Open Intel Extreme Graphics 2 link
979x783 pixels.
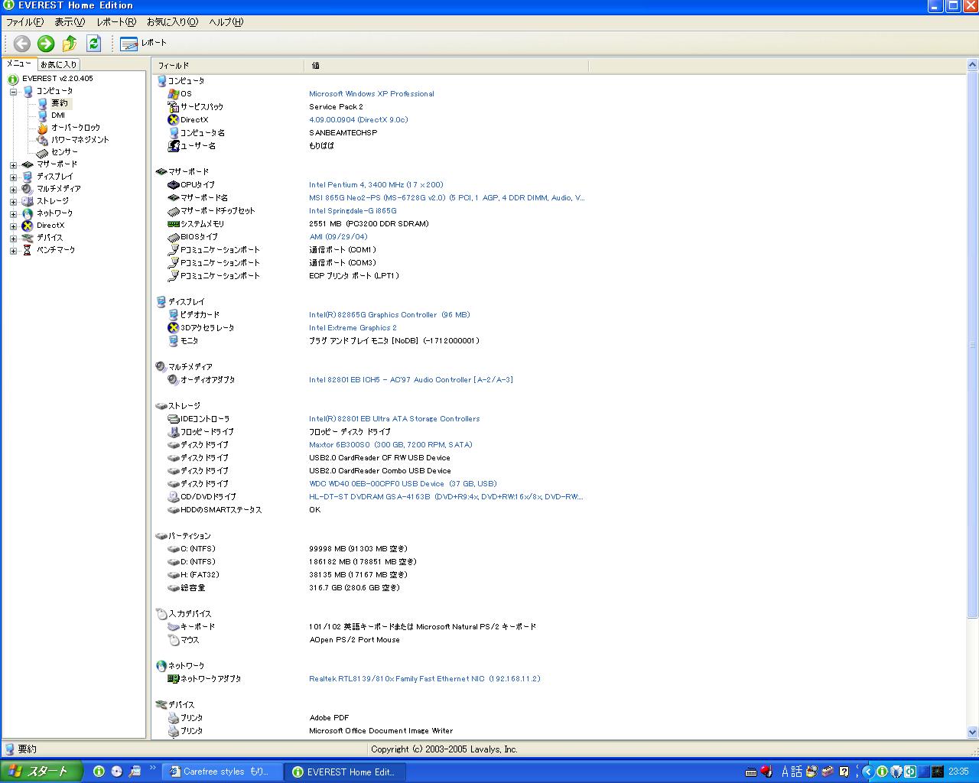click(x=353, y=328)
